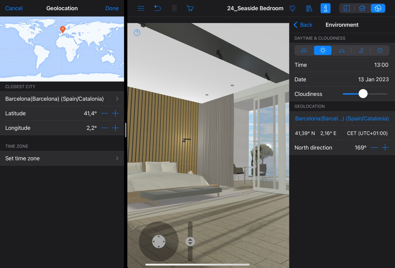Enable the 3D view mode
395x268 pixels.
tap(378, 8)
